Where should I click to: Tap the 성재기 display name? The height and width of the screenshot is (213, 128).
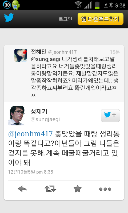39,112
